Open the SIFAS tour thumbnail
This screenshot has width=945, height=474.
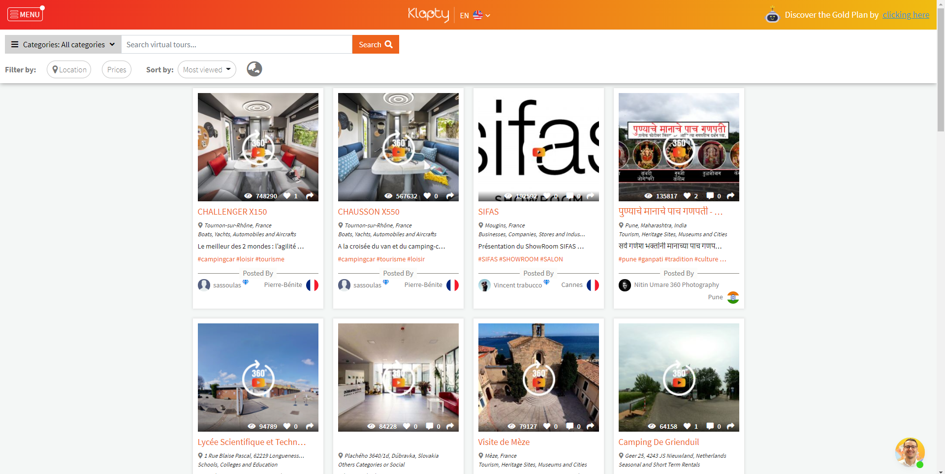click(x=538, y=147)
